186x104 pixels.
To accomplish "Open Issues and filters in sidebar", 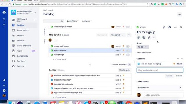I will (x=24, y=46).
